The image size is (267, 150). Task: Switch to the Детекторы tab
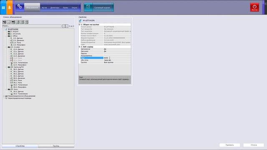pyautogui.click(x=55, y=7)
